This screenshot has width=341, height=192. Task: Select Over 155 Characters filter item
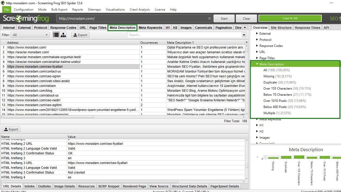(287, 89)
